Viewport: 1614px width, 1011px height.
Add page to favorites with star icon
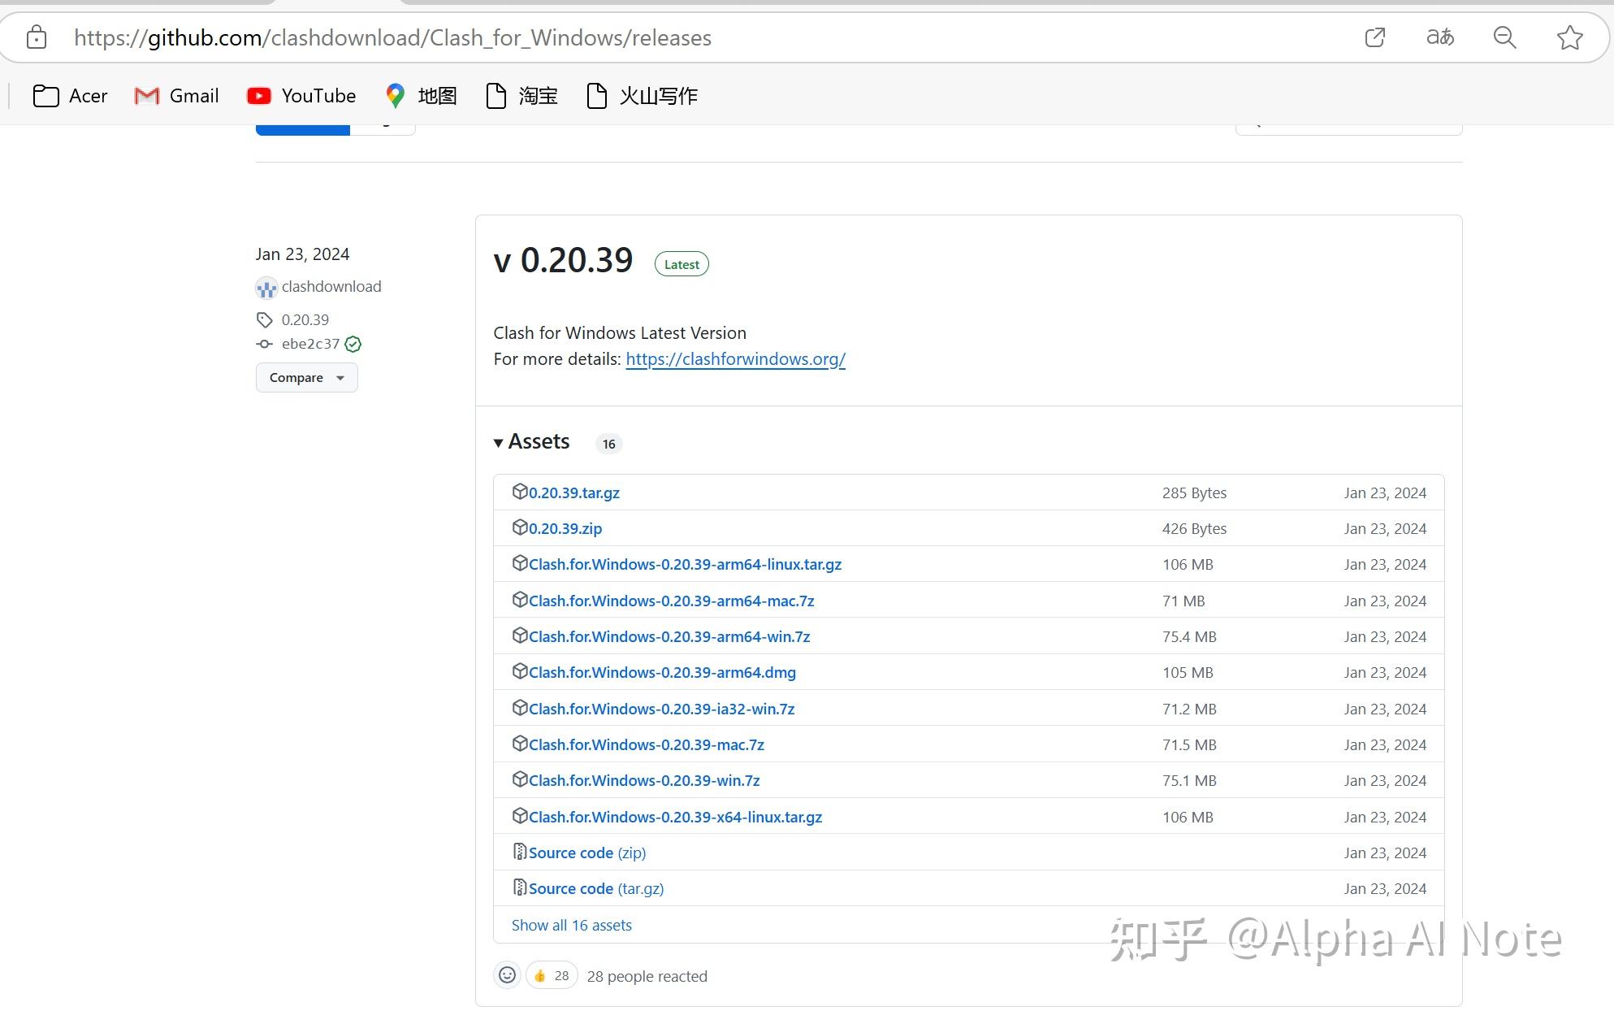[x=1569, y=37]
